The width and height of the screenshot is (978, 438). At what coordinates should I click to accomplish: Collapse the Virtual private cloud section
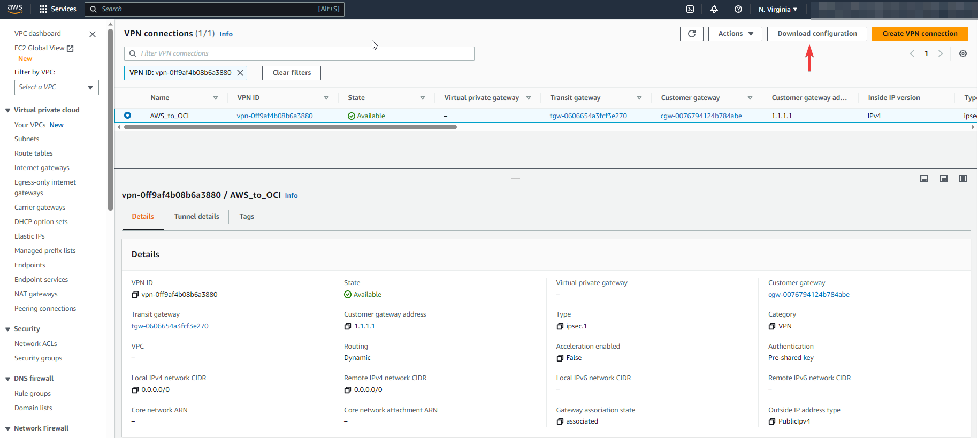[8, 110]
